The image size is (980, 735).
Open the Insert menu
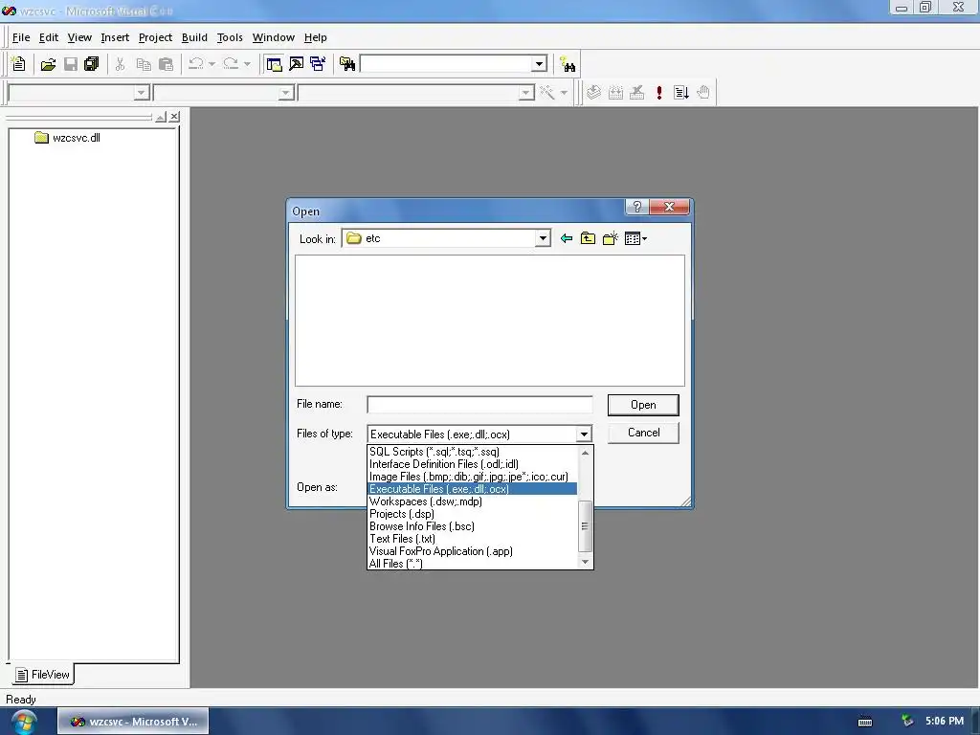(115, 37)
